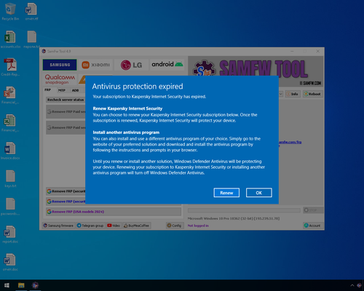Screen dimensions: 364x291
Task: Close the SamFw Tool window
Action: pos(317,51)
